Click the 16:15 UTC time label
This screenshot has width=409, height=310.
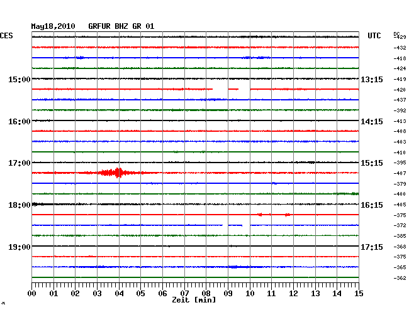point(372,205)
